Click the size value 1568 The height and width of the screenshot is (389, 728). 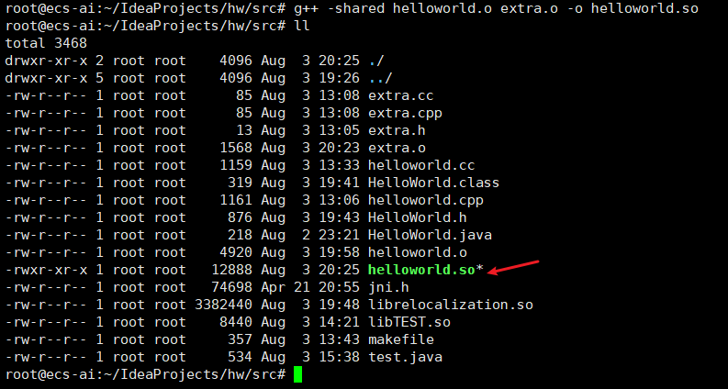point(236,148)
